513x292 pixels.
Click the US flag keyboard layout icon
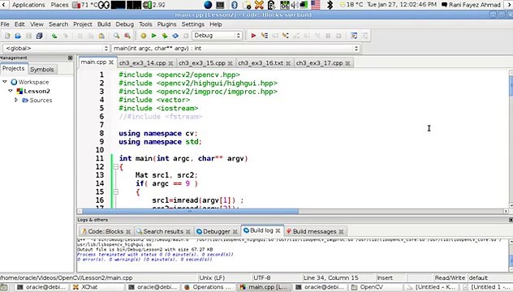click(x=316, y=5)
